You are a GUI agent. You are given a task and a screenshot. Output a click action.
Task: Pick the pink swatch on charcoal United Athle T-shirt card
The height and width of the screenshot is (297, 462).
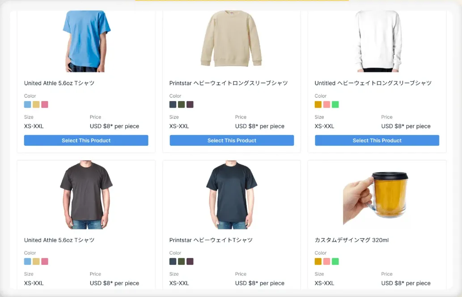45,262
